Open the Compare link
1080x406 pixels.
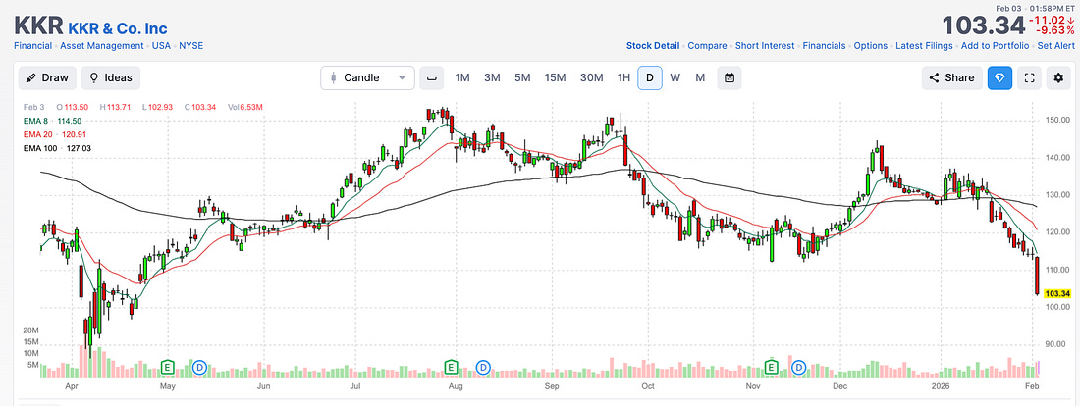pyautogui.click(x=707, y=45)
